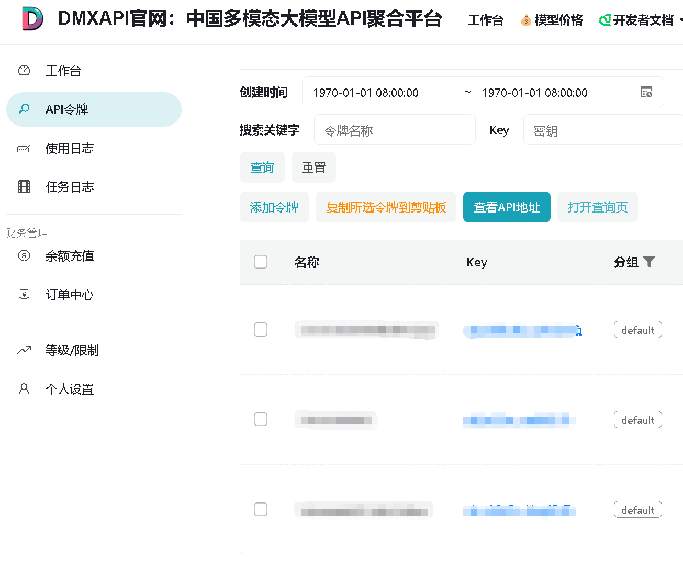Click the third row's default group tag
The image size is (683, 570).
coord(637,510)
